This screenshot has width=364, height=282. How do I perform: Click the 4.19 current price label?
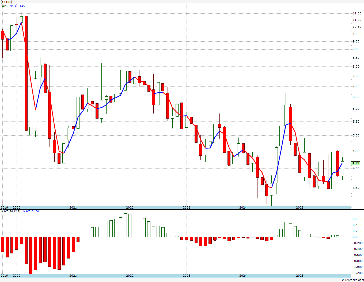356,163
